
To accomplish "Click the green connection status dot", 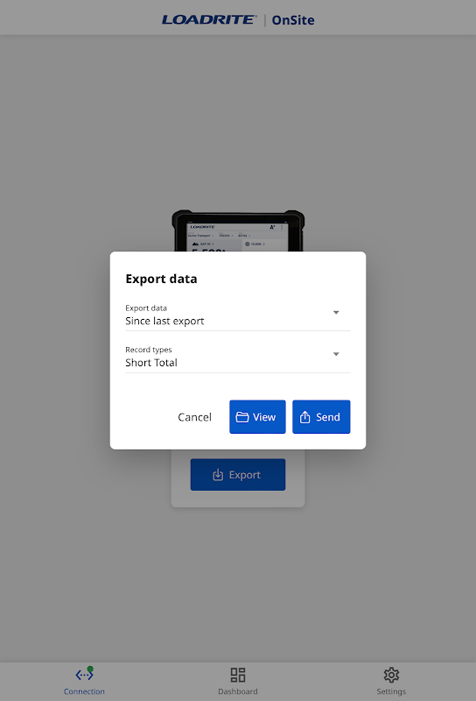I will (90, 669).
